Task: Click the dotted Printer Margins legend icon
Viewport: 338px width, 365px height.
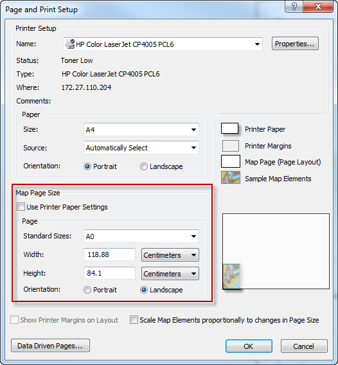Action: point(231,146)
